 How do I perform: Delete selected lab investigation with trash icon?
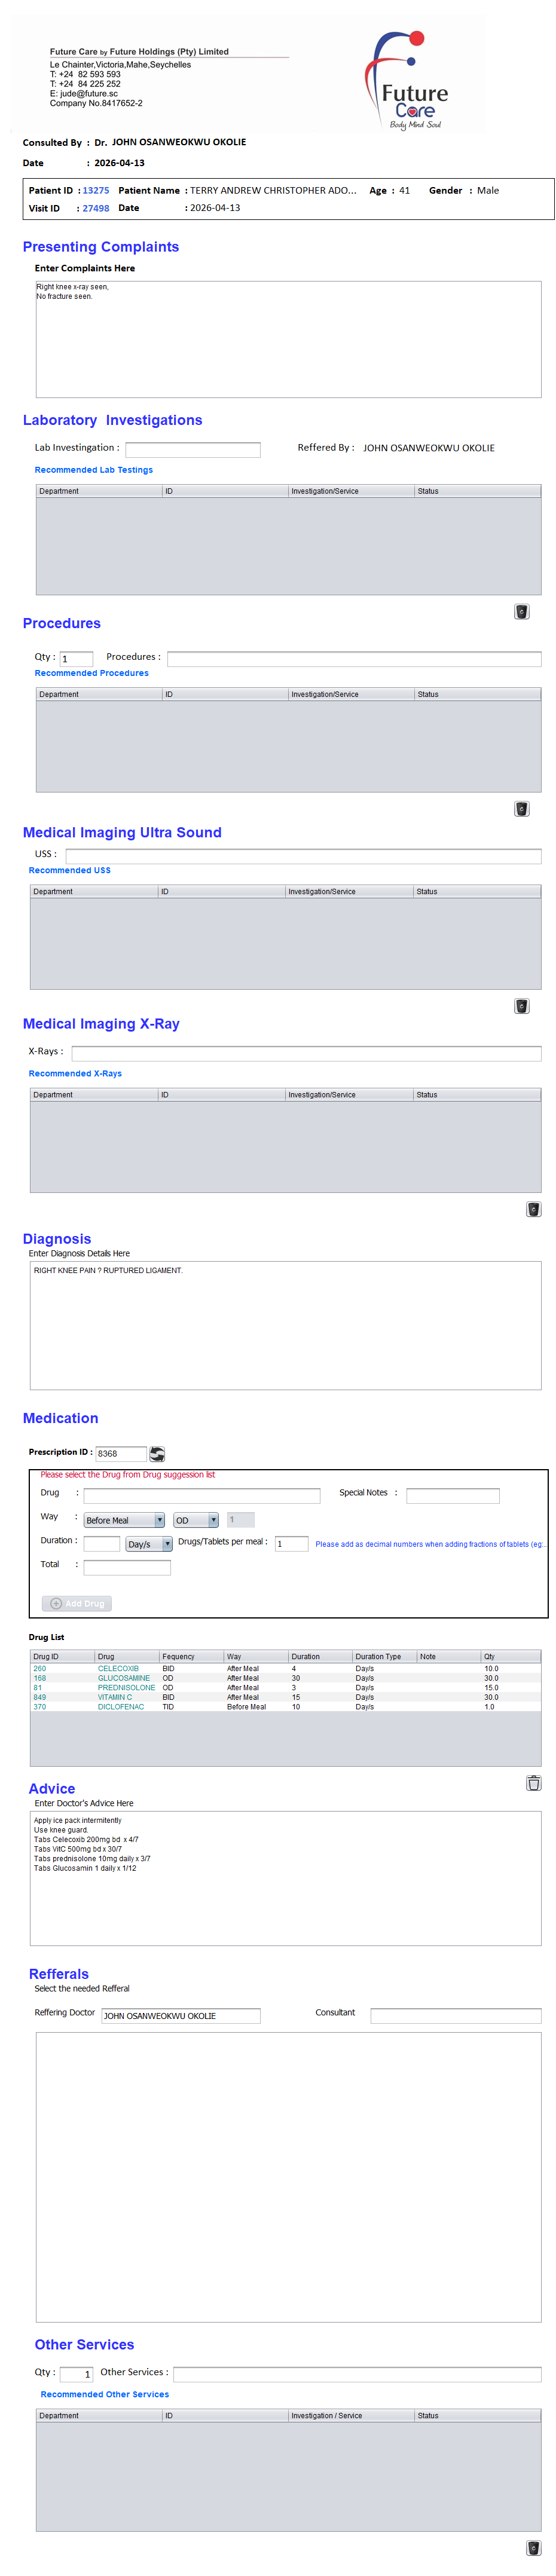pos(521,611)
